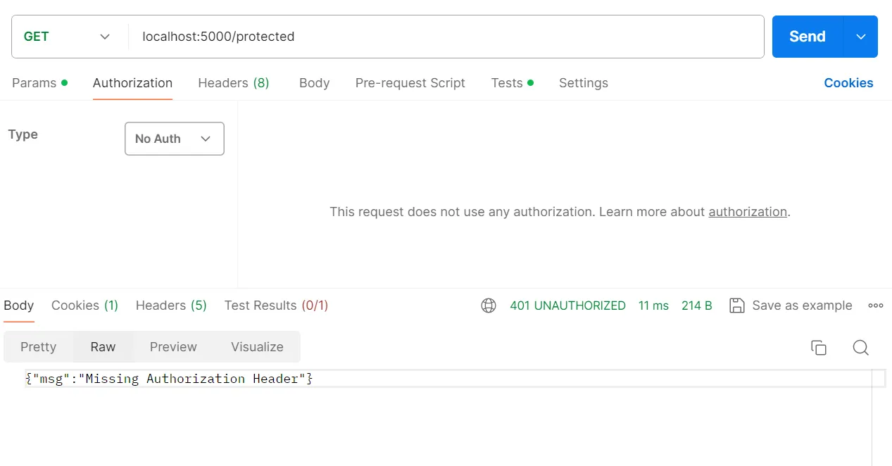Screen dimensions: 892x466
Task: Open the response options three-dot menu
Action: click(875, 306)
